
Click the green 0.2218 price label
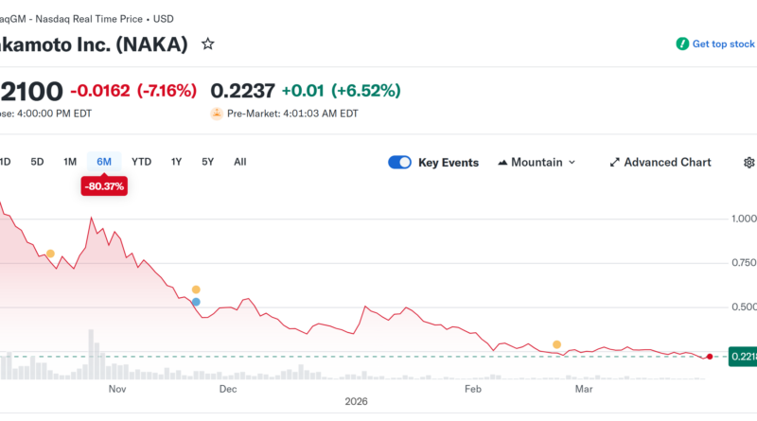[741, 356]
